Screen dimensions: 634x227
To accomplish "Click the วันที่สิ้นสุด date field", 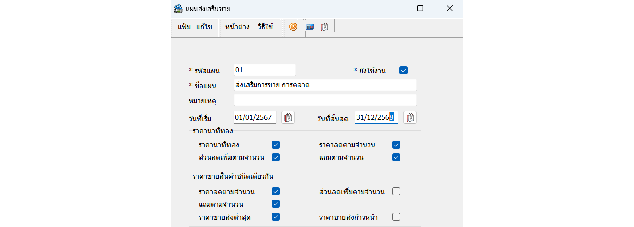I will click(x=376, y=117).
